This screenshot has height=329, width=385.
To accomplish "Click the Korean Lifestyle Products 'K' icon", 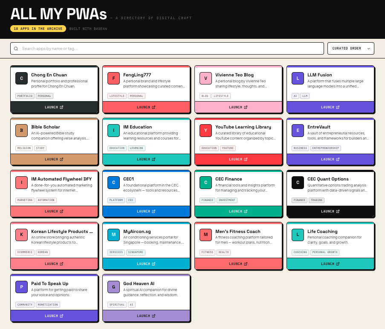I will click(x=22, y=234).
